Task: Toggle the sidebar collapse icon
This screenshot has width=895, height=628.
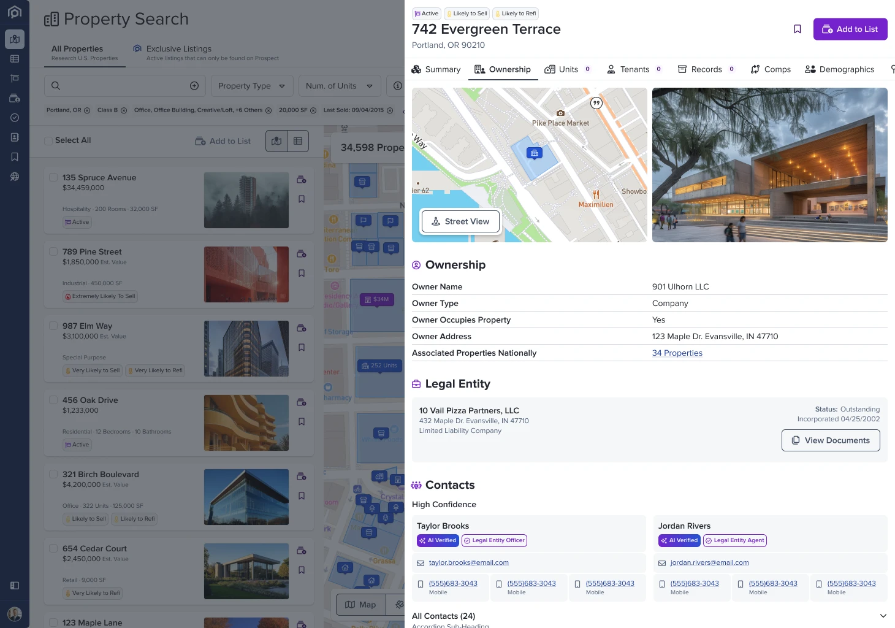Action: click(x=15, y=586)
